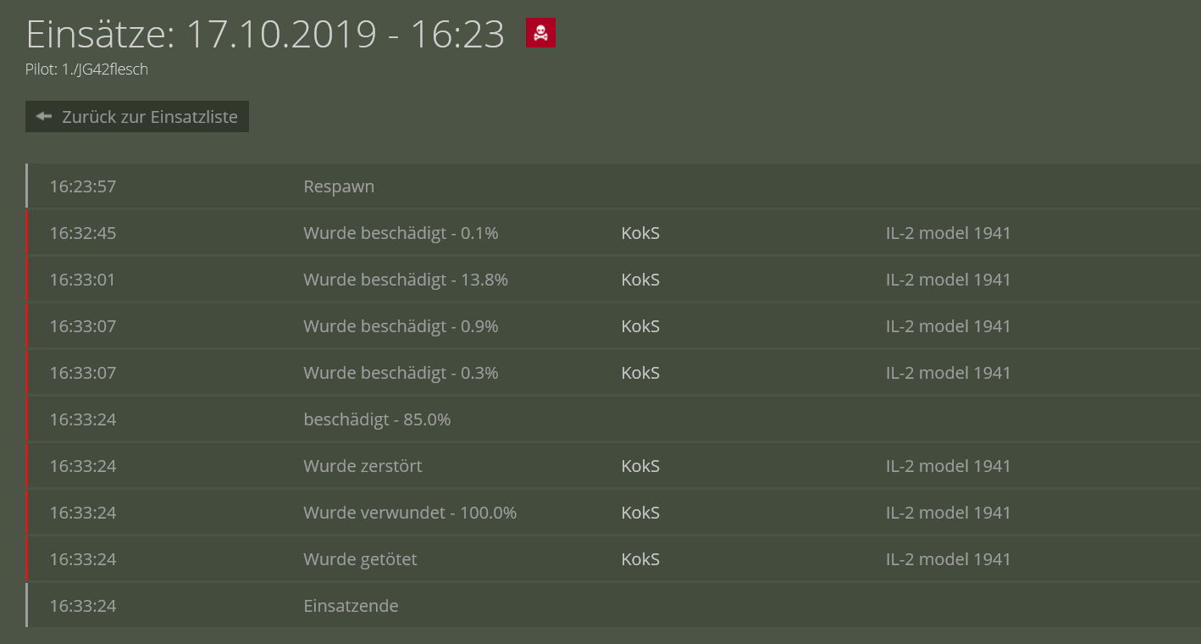Click the beschädigt - 85.0% event entry
This screenshot has width=1201, height=644.
(377, 419)
